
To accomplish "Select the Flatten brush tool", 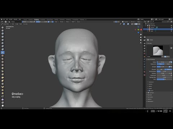I will 3,59.
